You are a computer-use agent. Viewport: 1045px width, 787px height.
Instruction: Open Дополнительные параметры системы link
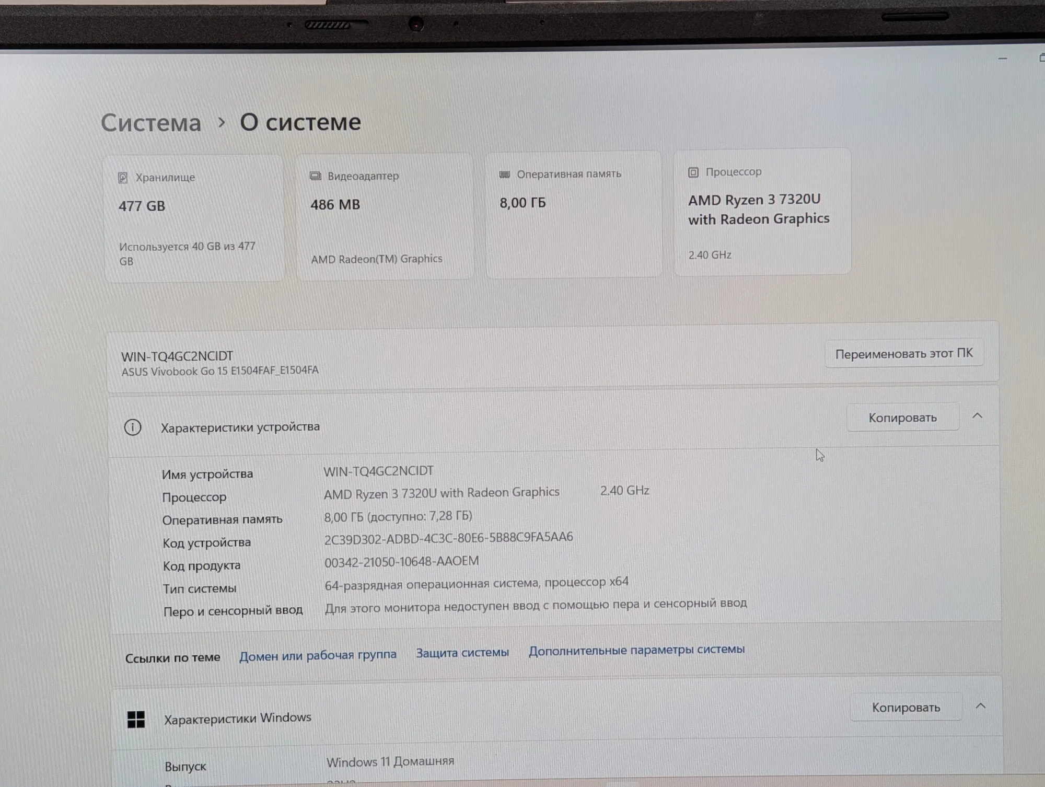point(636,650)
